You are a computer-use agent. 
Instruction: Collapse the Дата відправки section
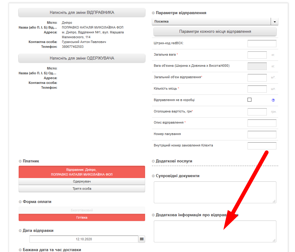pos(20,231)
